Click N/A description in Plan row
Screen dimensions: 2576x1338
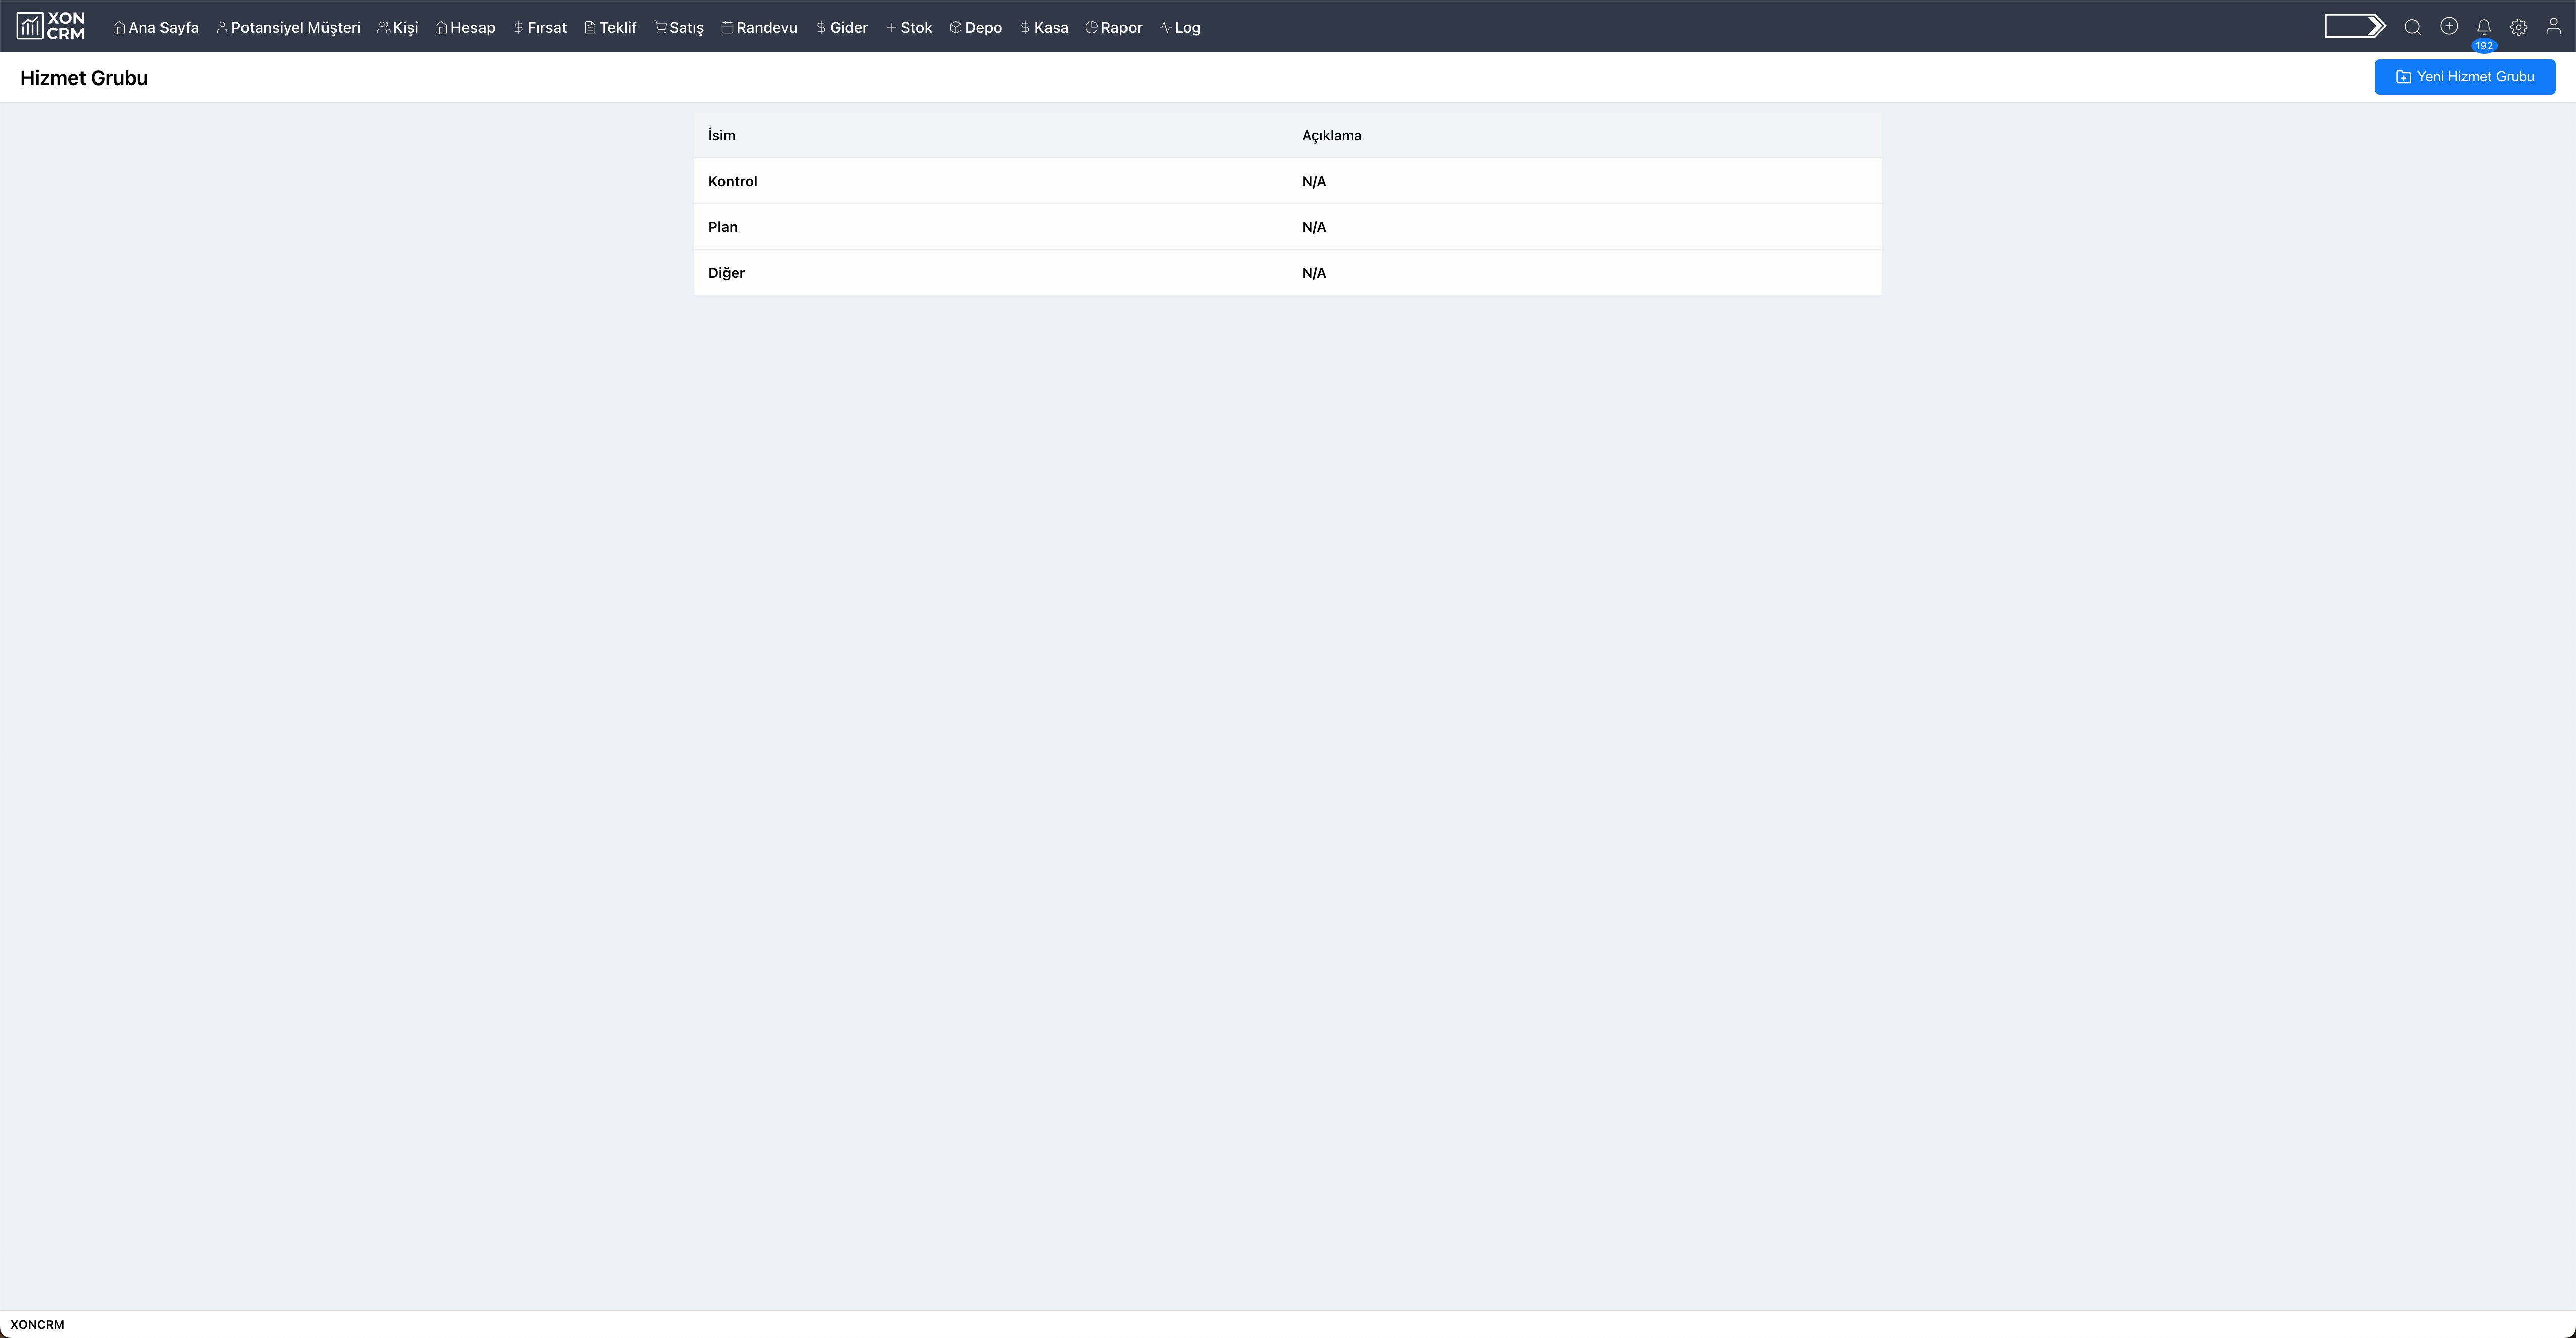coord(1313,227)
